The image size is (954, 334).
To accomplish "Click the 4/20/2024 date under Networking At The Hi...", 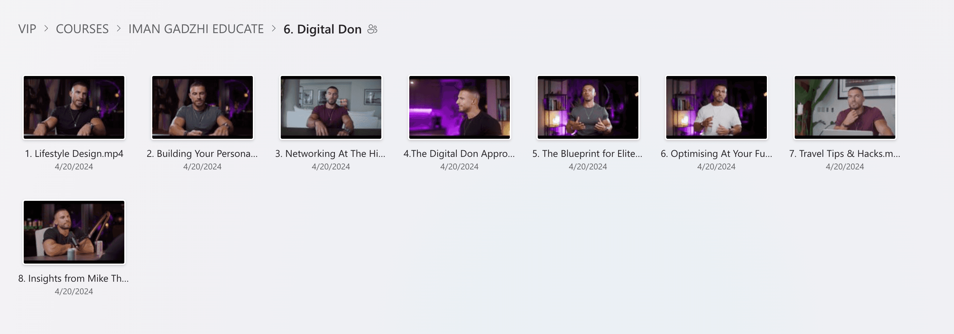I will point(331,166).
